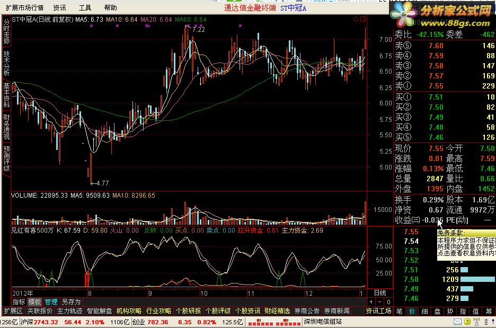The width and height of the screenshot is (496, 328).
Task: Click the 换手 0.29% value
Action: [433, 200]
